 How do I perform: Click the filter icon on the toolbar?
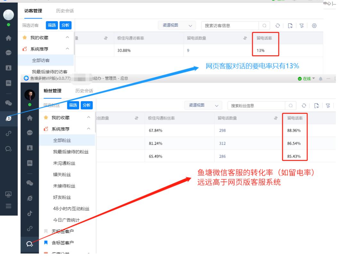(x=328, y=106)
